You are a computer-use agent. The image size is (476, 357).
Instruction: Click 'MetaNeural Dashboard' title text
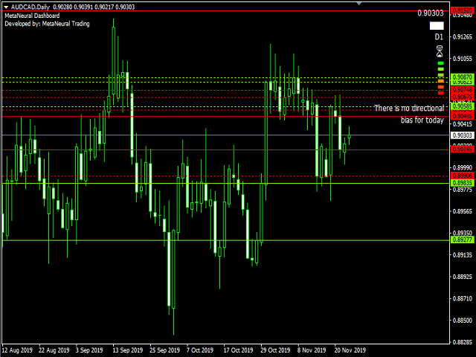(32, 16)
